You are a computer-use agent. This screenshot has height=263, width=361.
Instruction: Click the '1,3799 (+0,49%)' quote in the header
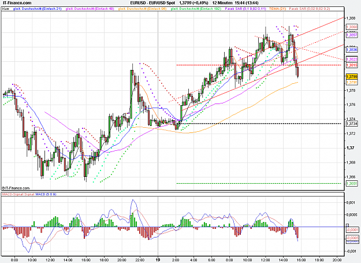pyautogui.click(x=193, y=3)
